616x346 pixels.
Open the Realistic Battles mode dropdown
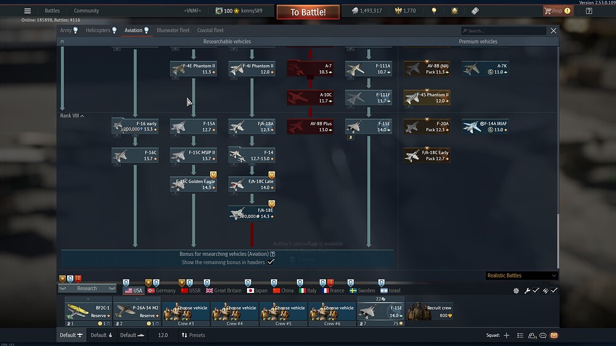[521, 276]
